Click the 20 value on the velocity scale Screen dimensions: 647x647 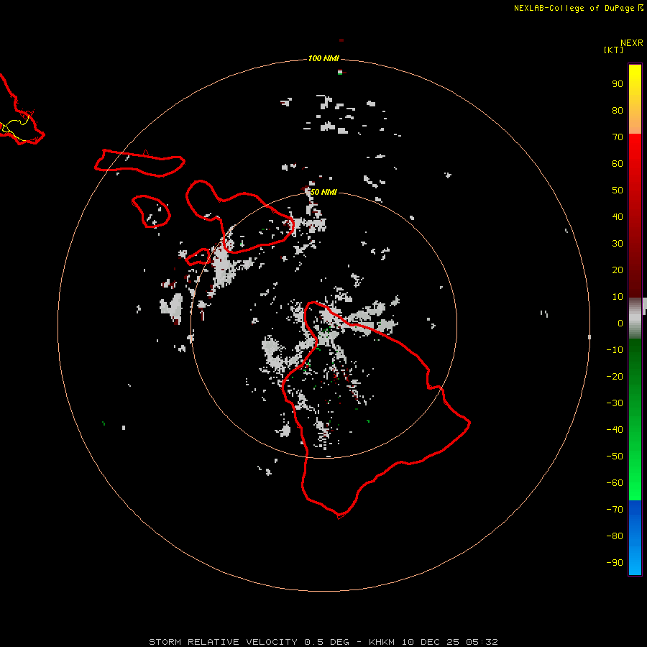(x=618, y=270)
